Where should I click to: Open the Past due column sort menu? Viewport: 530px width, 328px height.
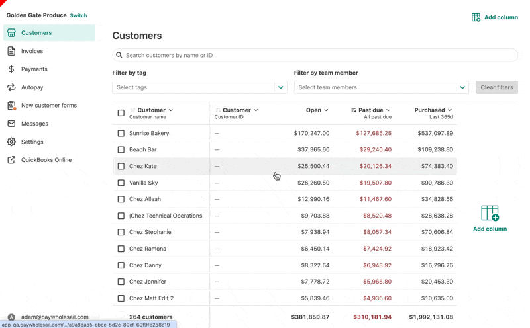388,110
